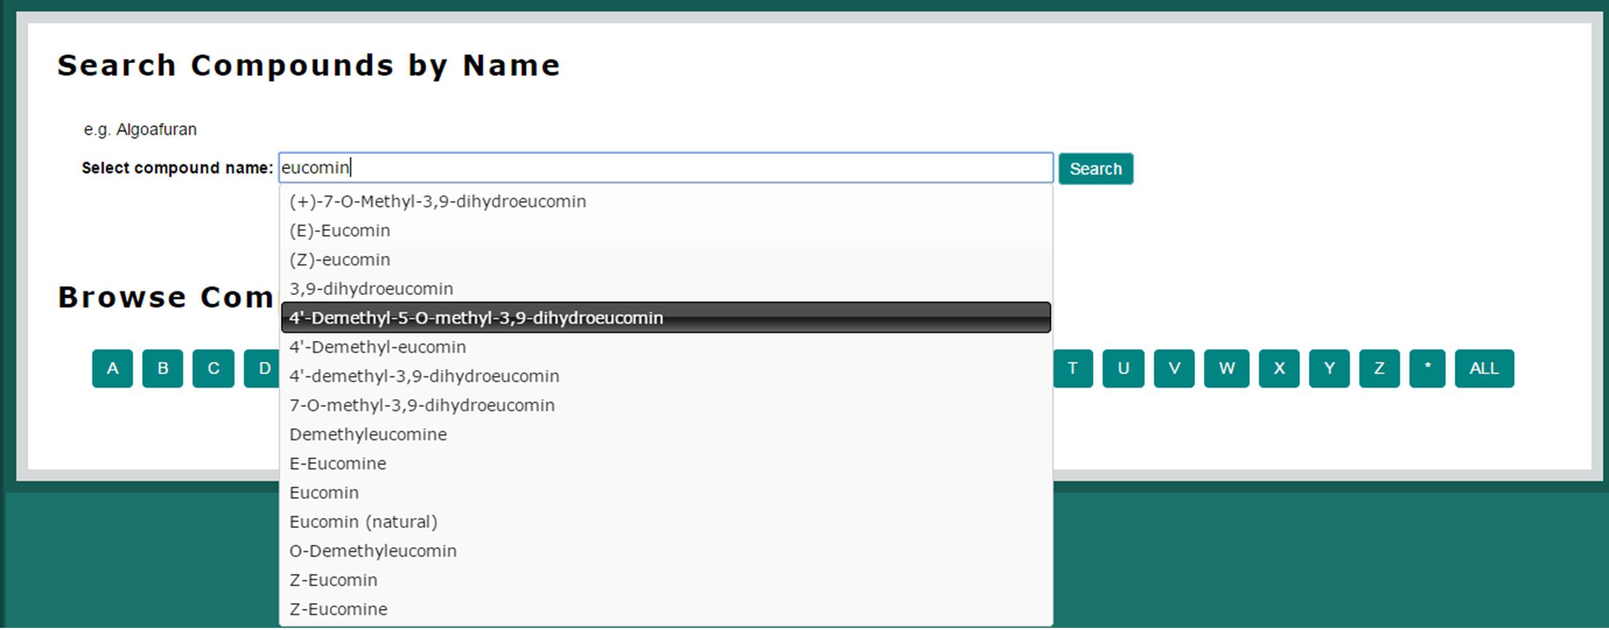Pick O-Demethyleucomin from the dropdown
The width and height of the screenshot is (1609, 630).
pos(666,551)
